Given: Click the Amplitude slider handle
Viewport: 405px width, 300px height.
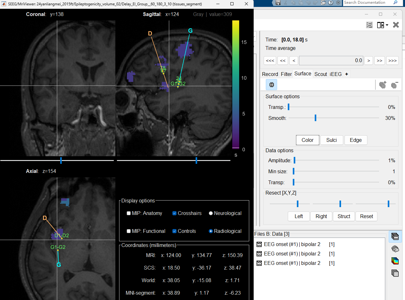Looking at the screenshot, I should pyautogui.click(x=294, y=160).
